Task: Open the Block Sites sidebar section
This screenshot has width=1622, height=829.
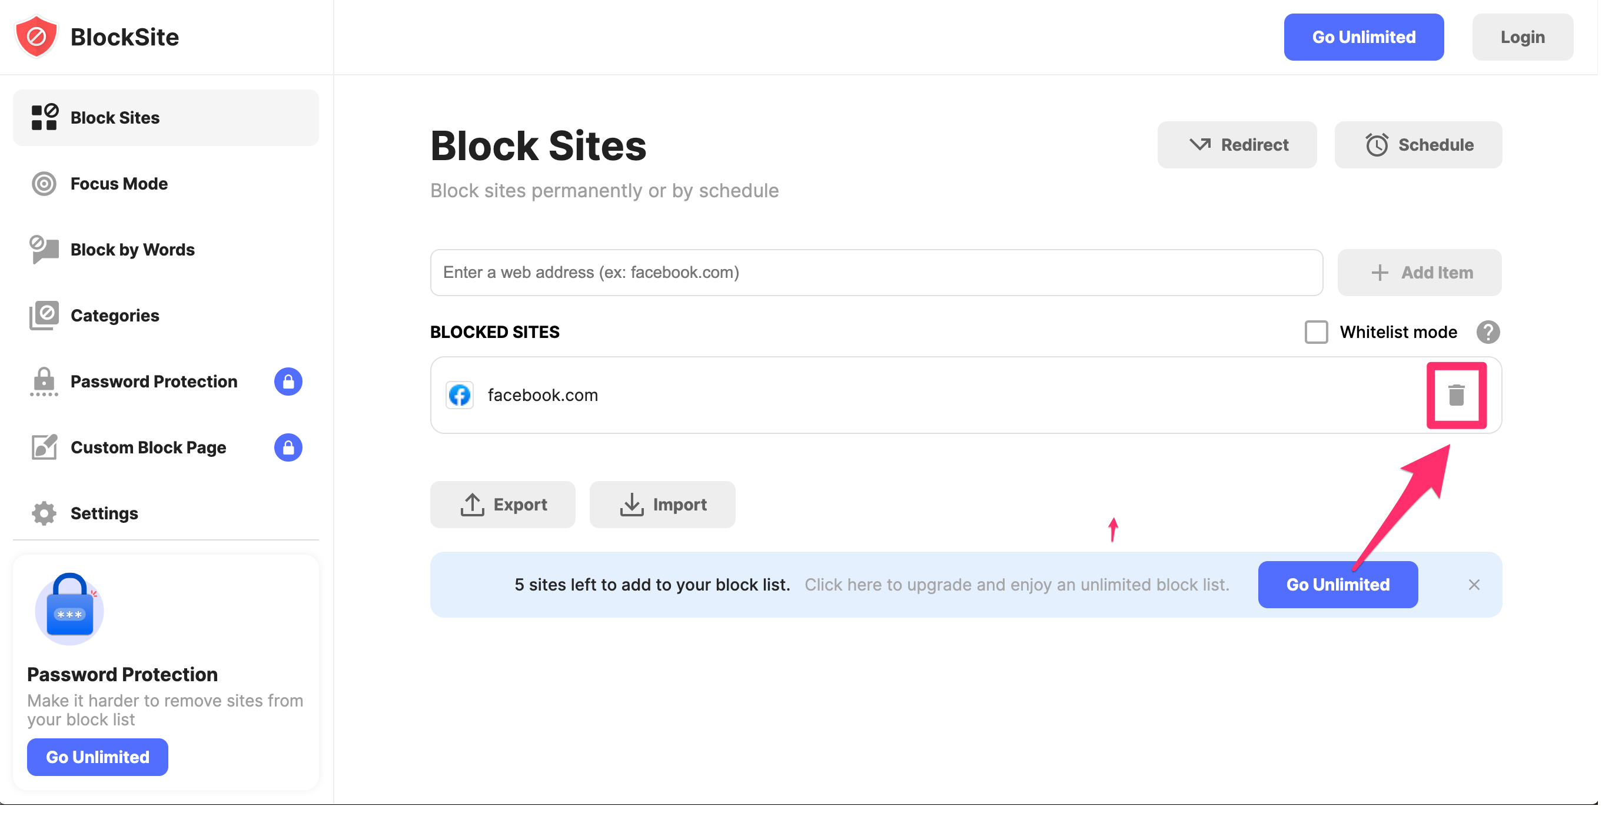Action: [x=165, y=118]
